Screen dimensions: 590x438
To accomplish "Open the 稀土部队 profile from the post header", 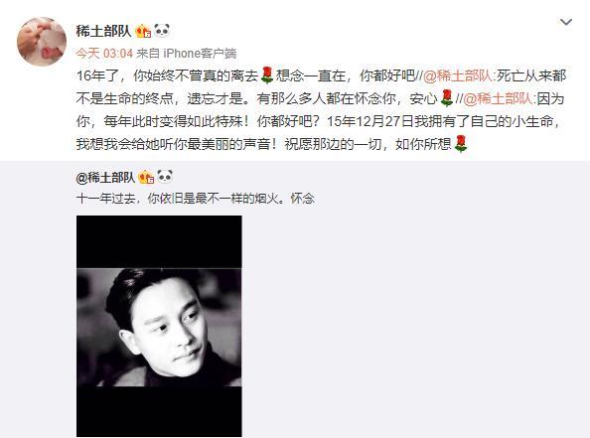I will click(x=103, y=31).
